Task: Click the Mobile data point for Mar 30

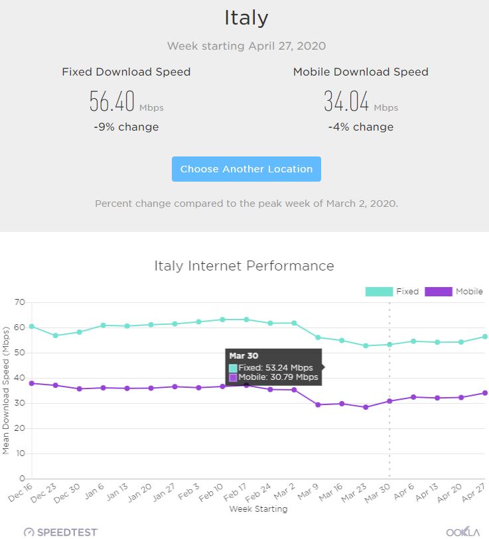Action: click(x=389, y=401)
